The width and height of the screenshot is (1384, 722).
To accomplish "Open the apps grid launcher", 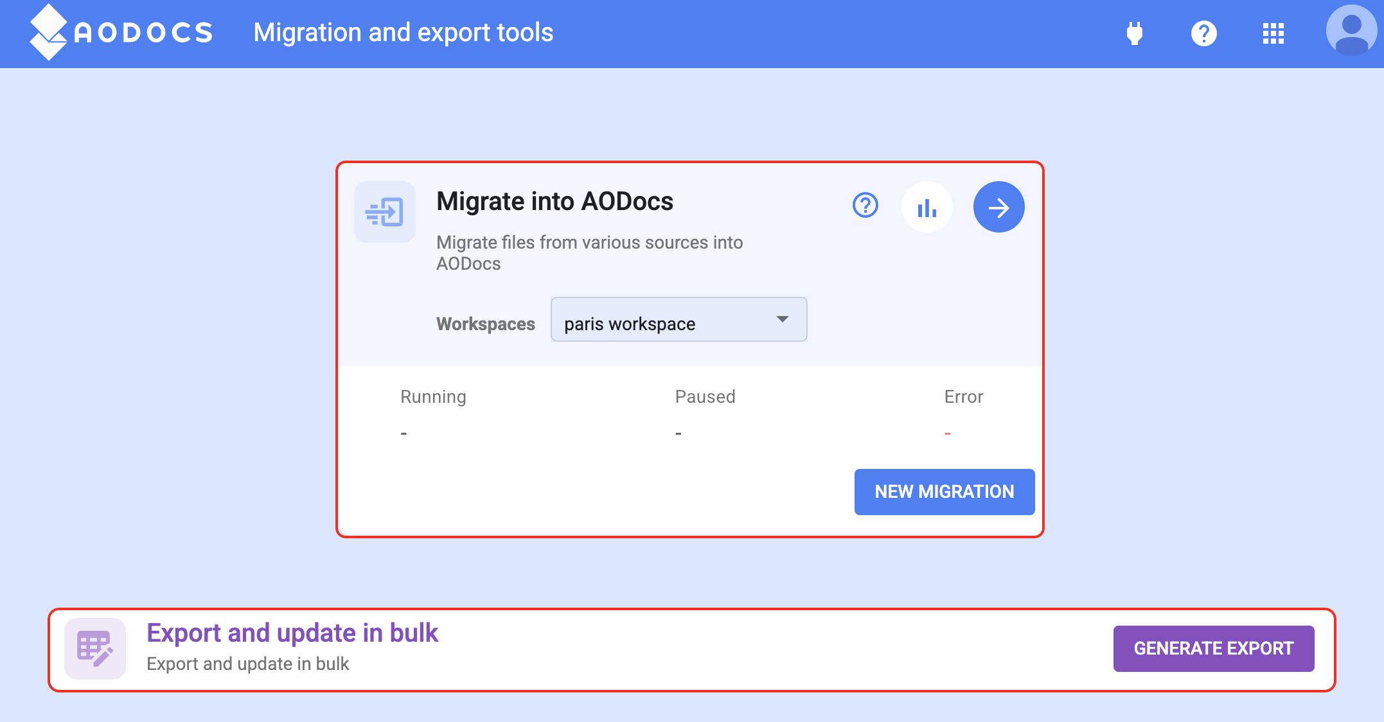I will coord(1273,33).
